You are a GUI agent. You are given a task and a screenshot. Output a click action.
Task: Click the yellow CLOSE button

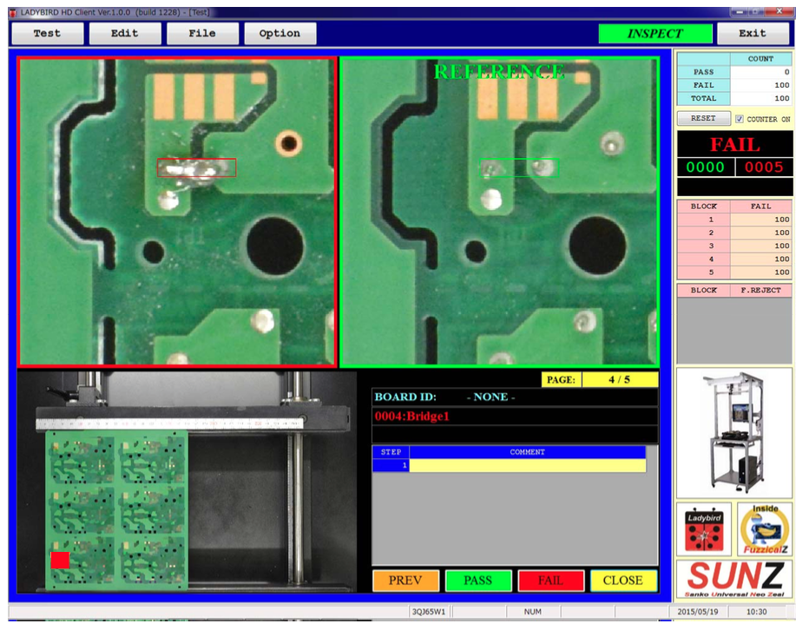623,581
